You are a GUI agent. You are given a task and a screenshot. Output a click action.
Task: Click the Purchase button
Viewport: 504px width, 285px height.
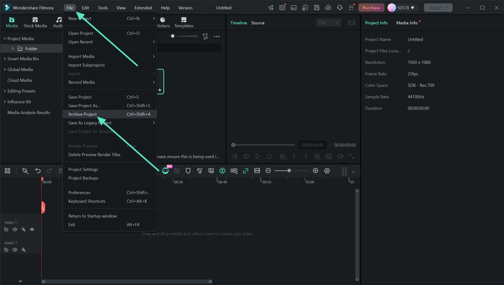click(371, 8)
